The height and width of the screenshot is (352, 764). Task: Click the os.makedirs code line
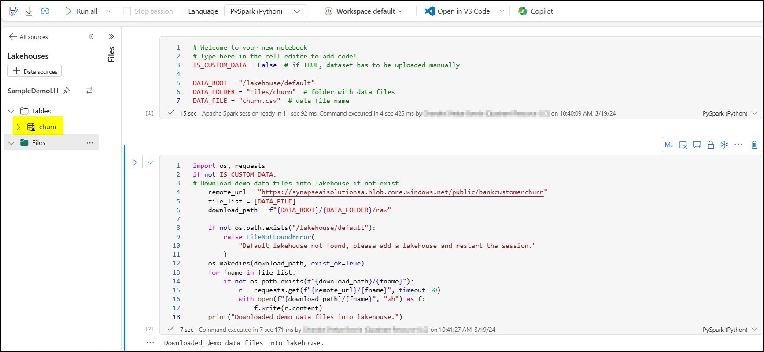point(286,263)
